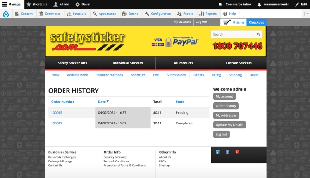Open the Shortcuts star menu

pyautogui.click(x=37, y=4)
